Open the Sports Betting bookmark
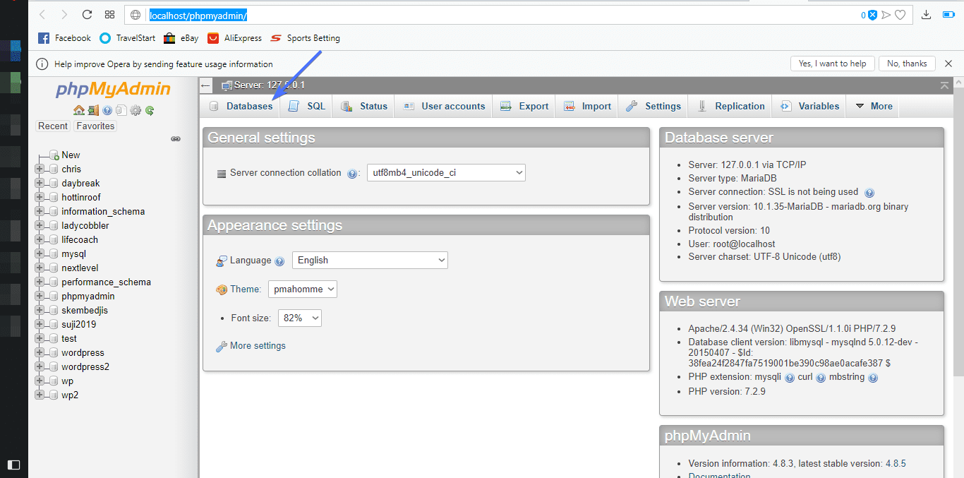 (x=305, y=38)
